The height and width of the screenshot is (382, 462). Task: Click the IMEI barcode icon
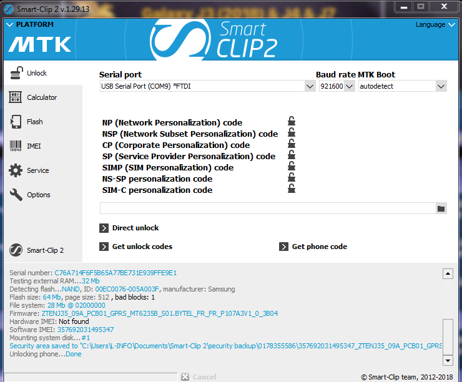tap(16, 146)
